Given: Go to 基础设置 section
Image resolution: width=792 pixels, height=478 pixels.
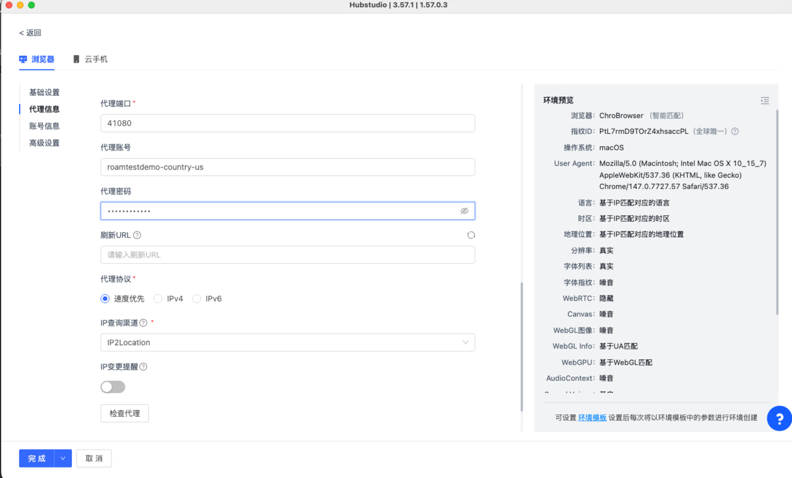Looking at the screenshot, I should tap(45, 92).
